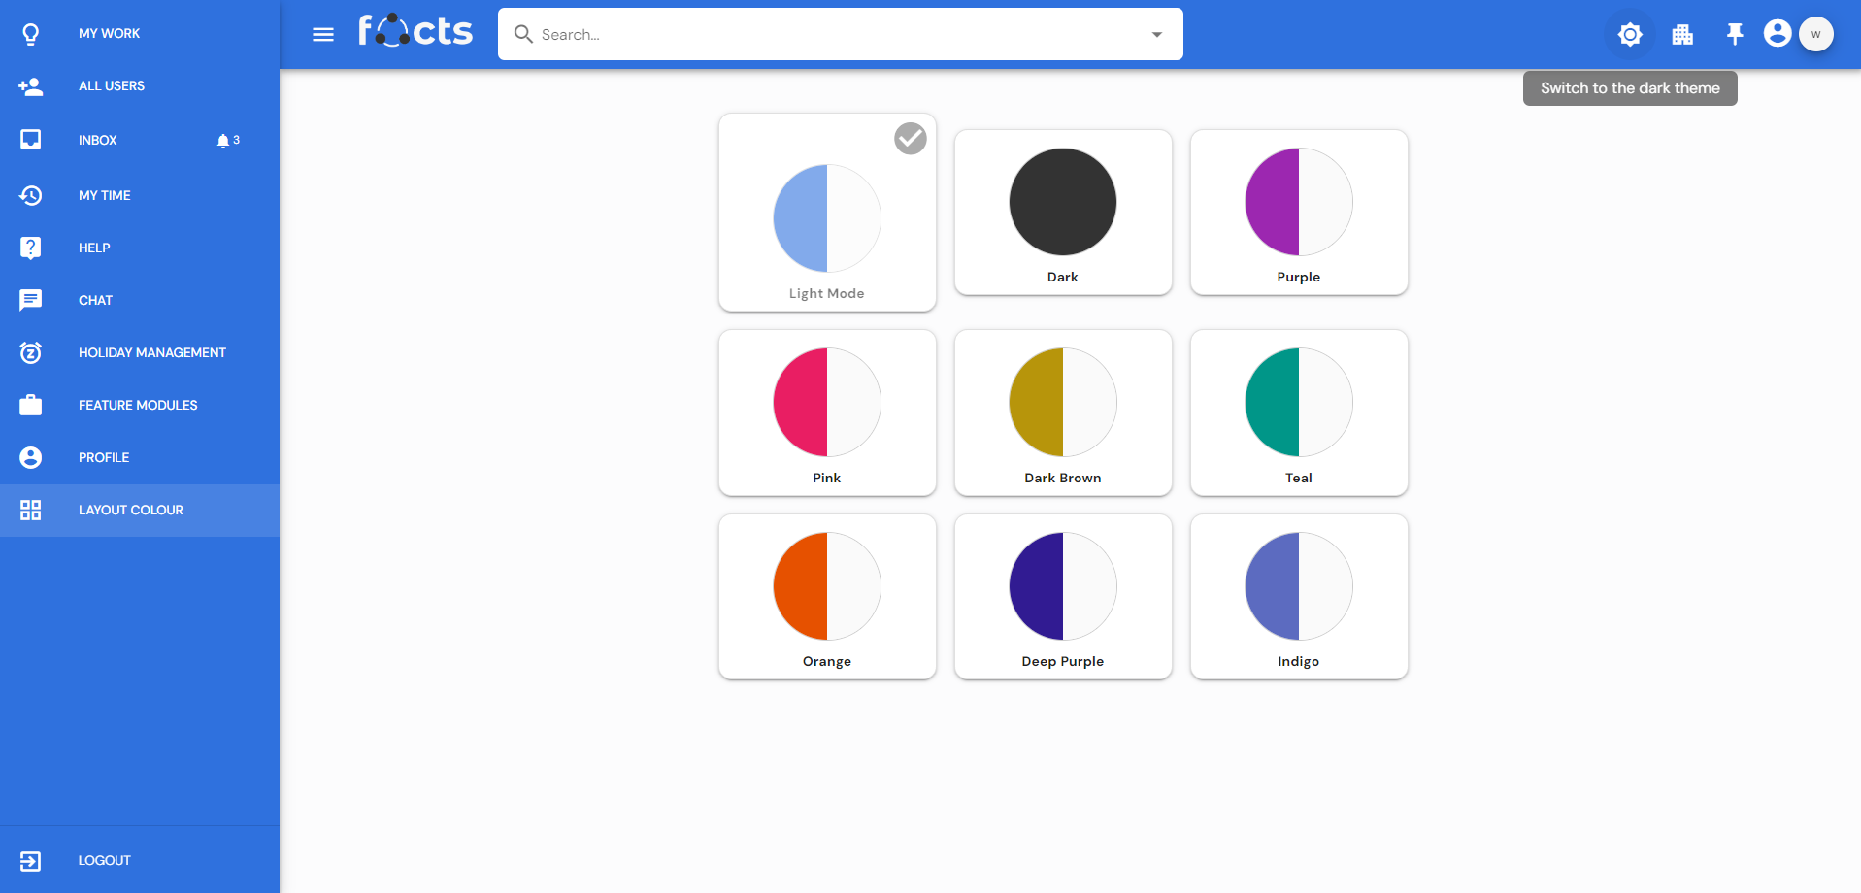Open My Work in the sidebar
The height and width of the screenshot is (893, 1861).
[109, 34]
